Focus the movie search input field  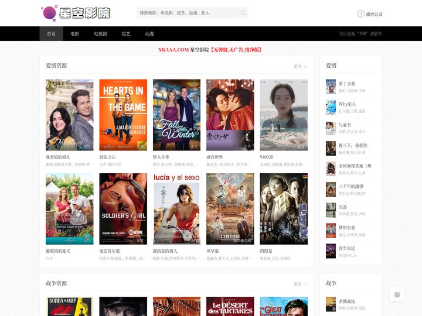pos(188,13)
